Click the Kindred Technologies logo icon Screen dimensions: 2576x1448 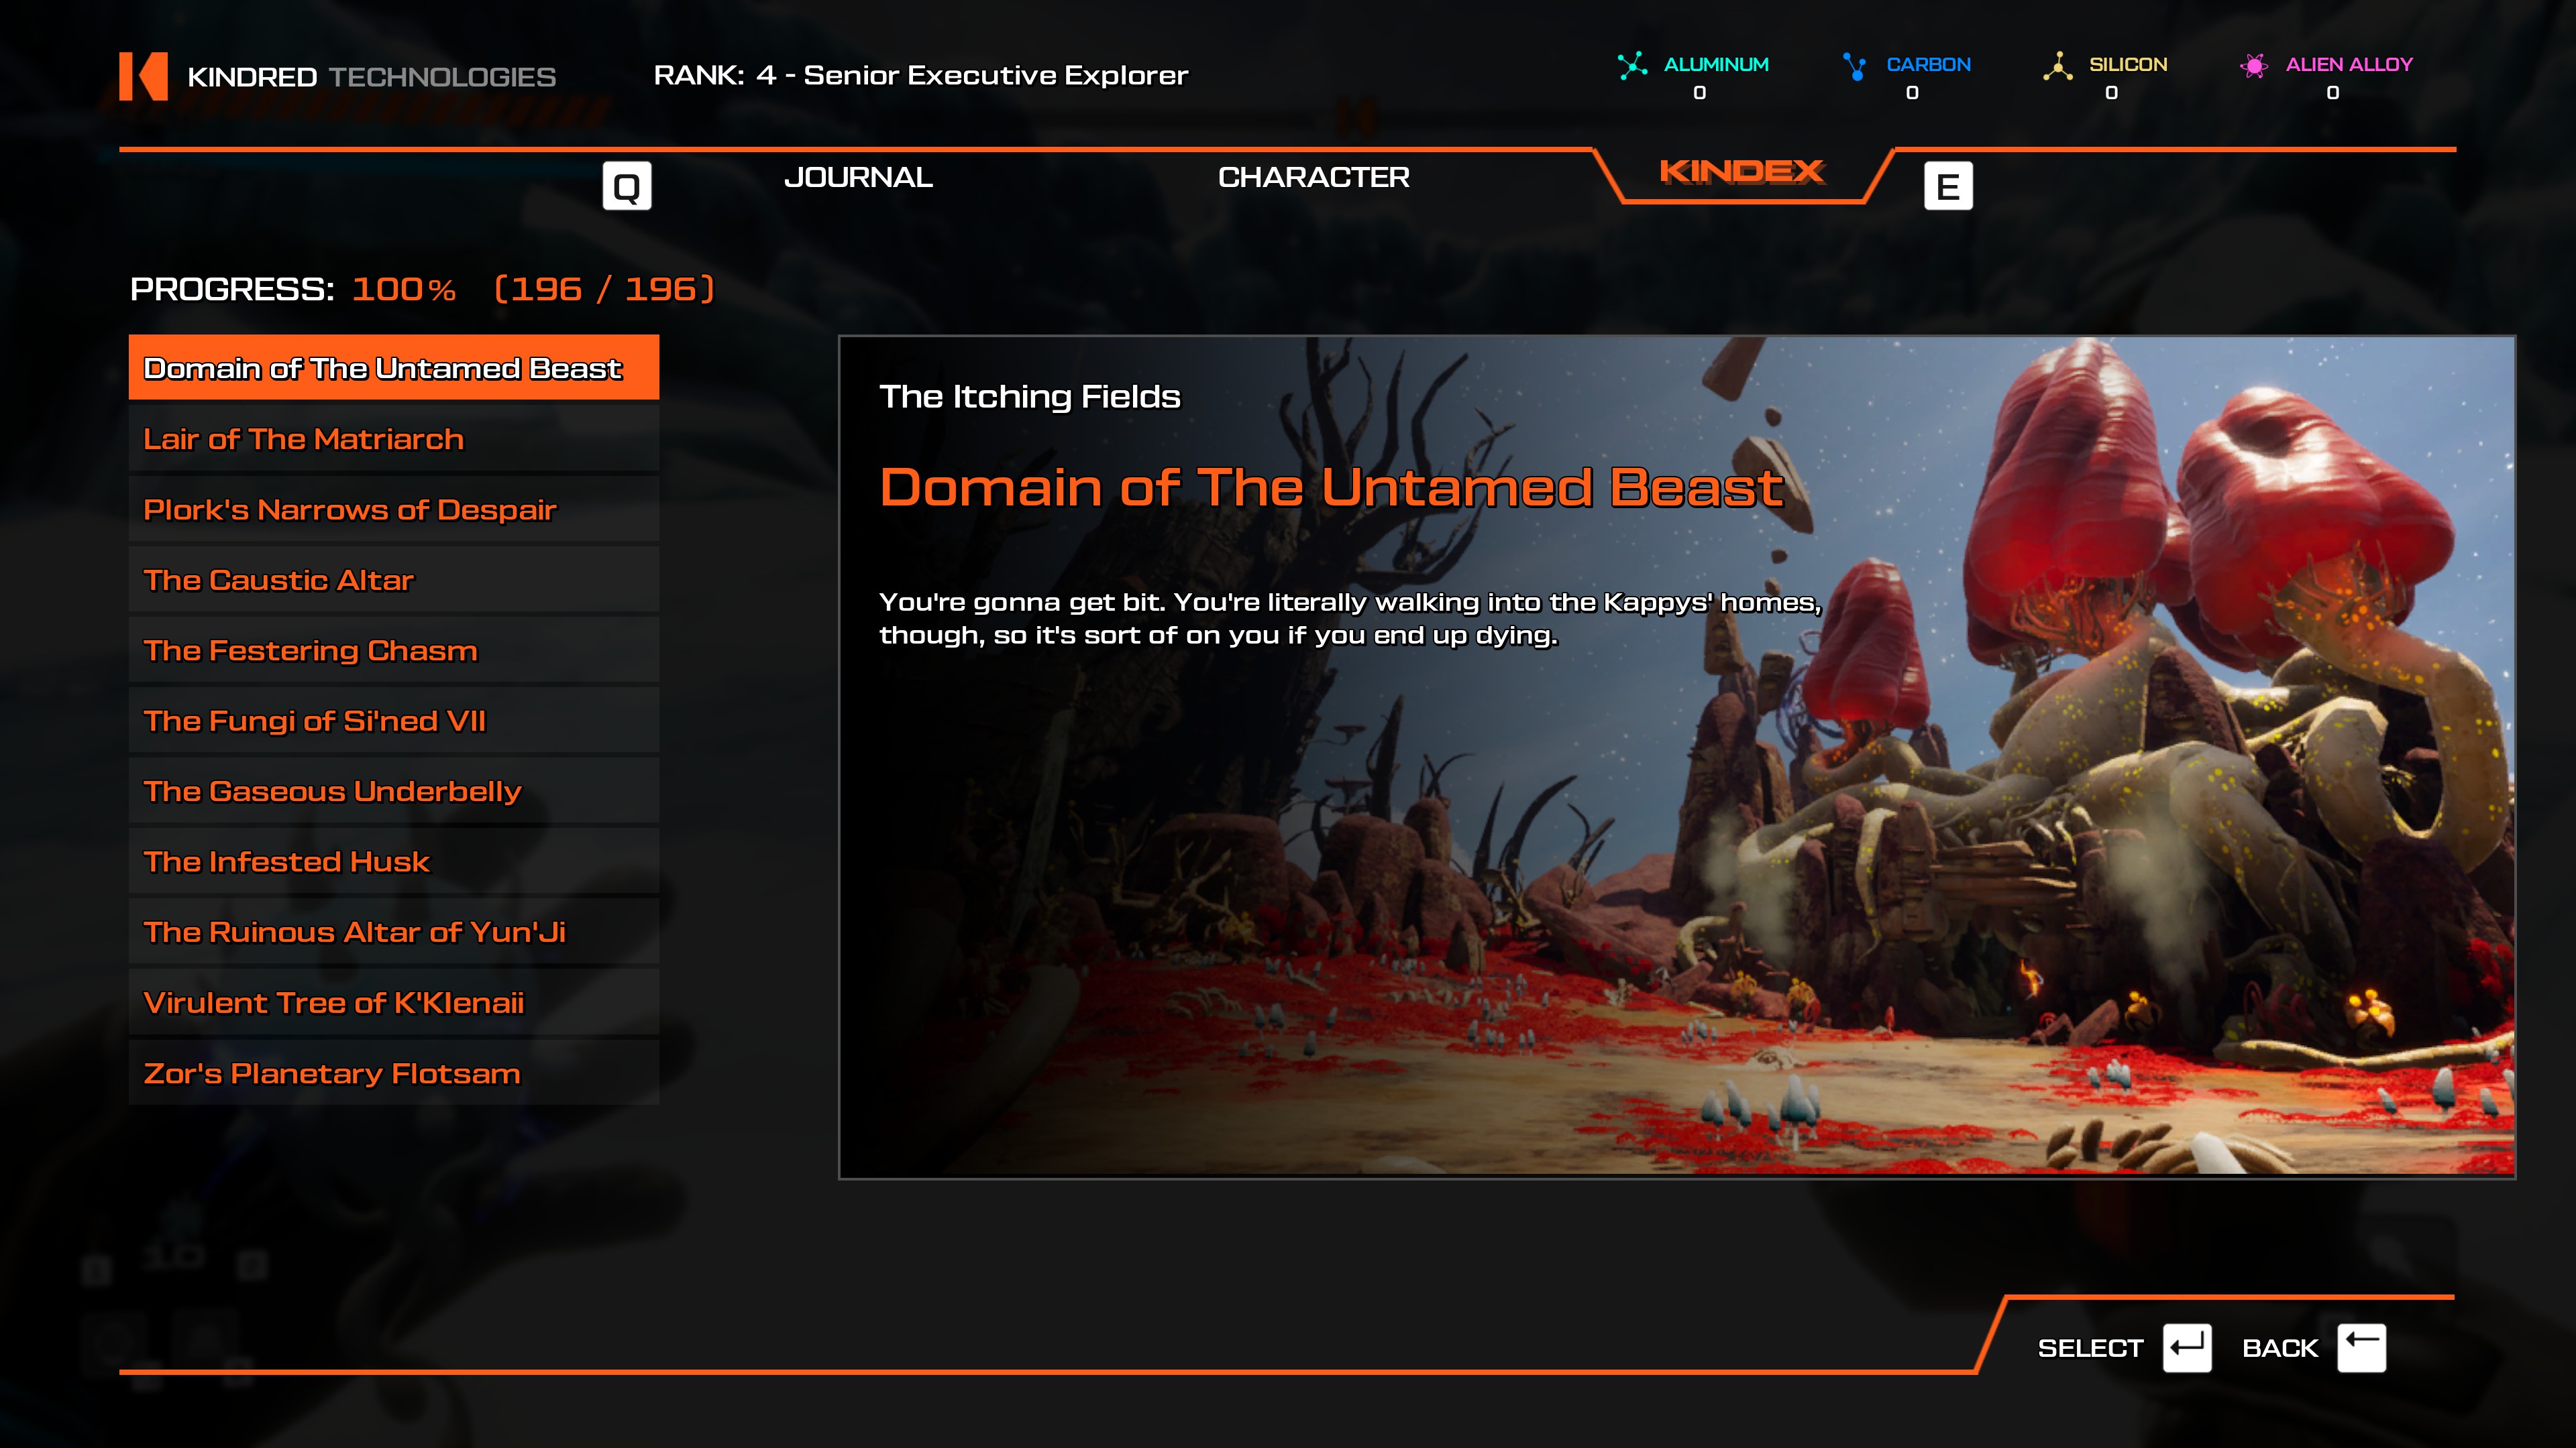(143, 76)
